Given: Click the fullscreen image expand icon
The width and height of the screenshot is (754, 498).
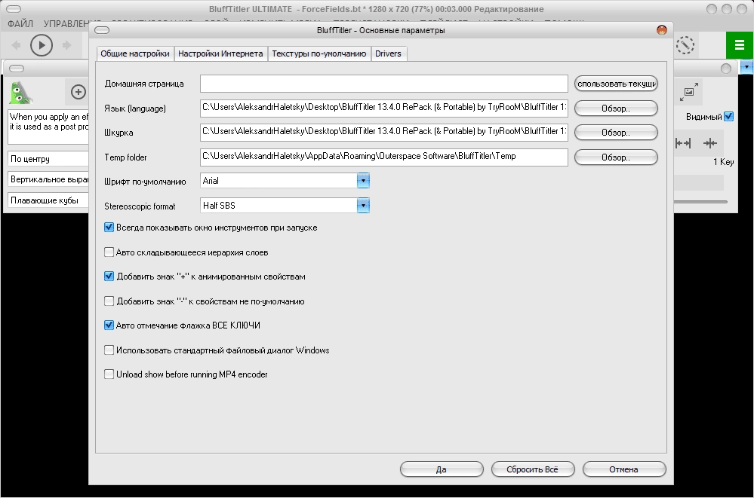Looking at the screenshot, I should tap(689, 92).
